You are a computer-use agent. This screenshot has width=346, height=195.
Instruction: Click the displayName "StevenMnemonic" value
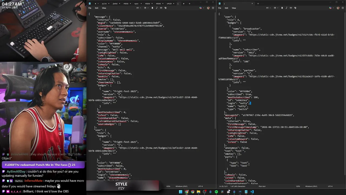coord(128,41)
